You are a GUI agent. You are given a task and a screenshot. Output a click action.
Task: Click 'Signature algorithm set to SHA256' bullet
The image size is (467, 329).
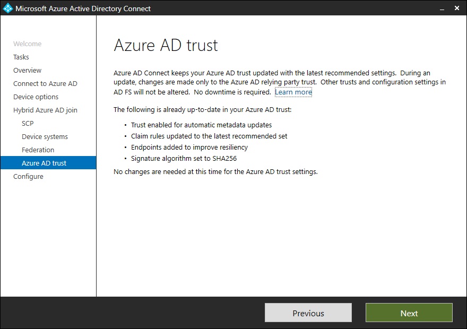(x=184, y=158)
